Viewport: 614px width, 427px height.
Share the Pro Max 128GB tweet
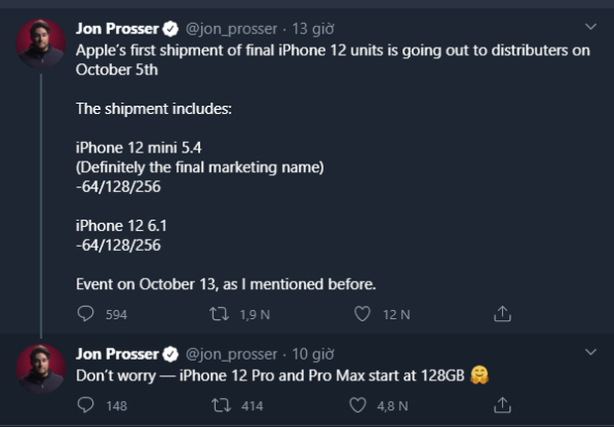502,404
